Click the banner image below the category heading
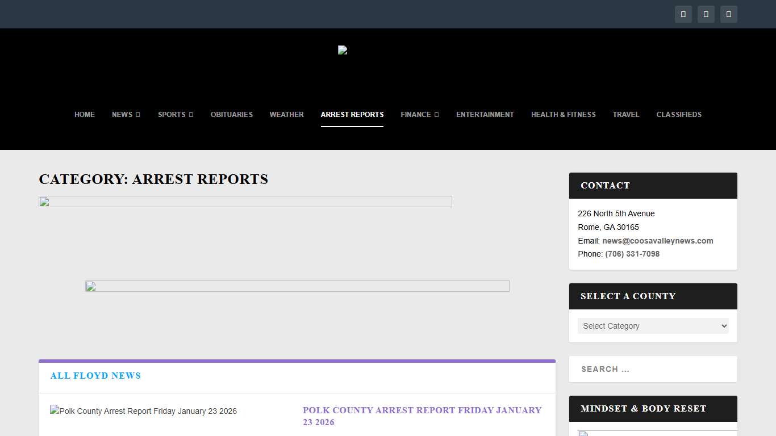Viewport: 776px width, 436px height. [245, 201]
